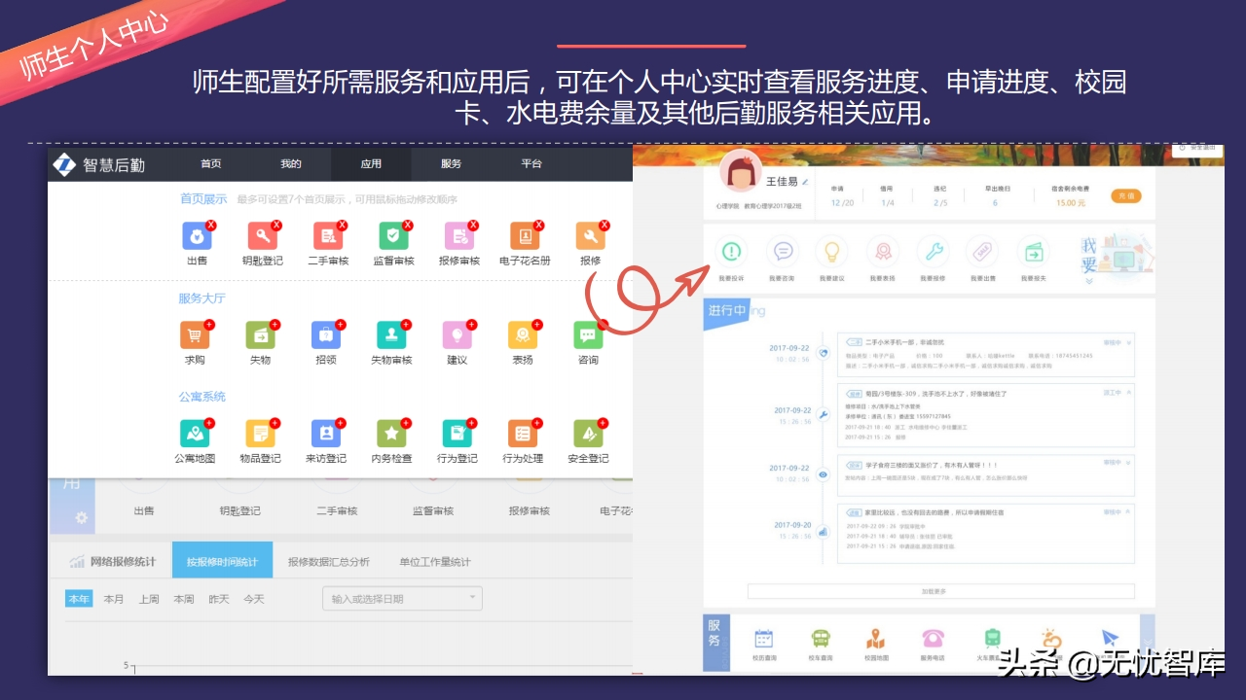The height and width of the screenshot is (700, 1246).
Task: Select the 报修 icon in 首页展示
Action: [x=589, y=236]
